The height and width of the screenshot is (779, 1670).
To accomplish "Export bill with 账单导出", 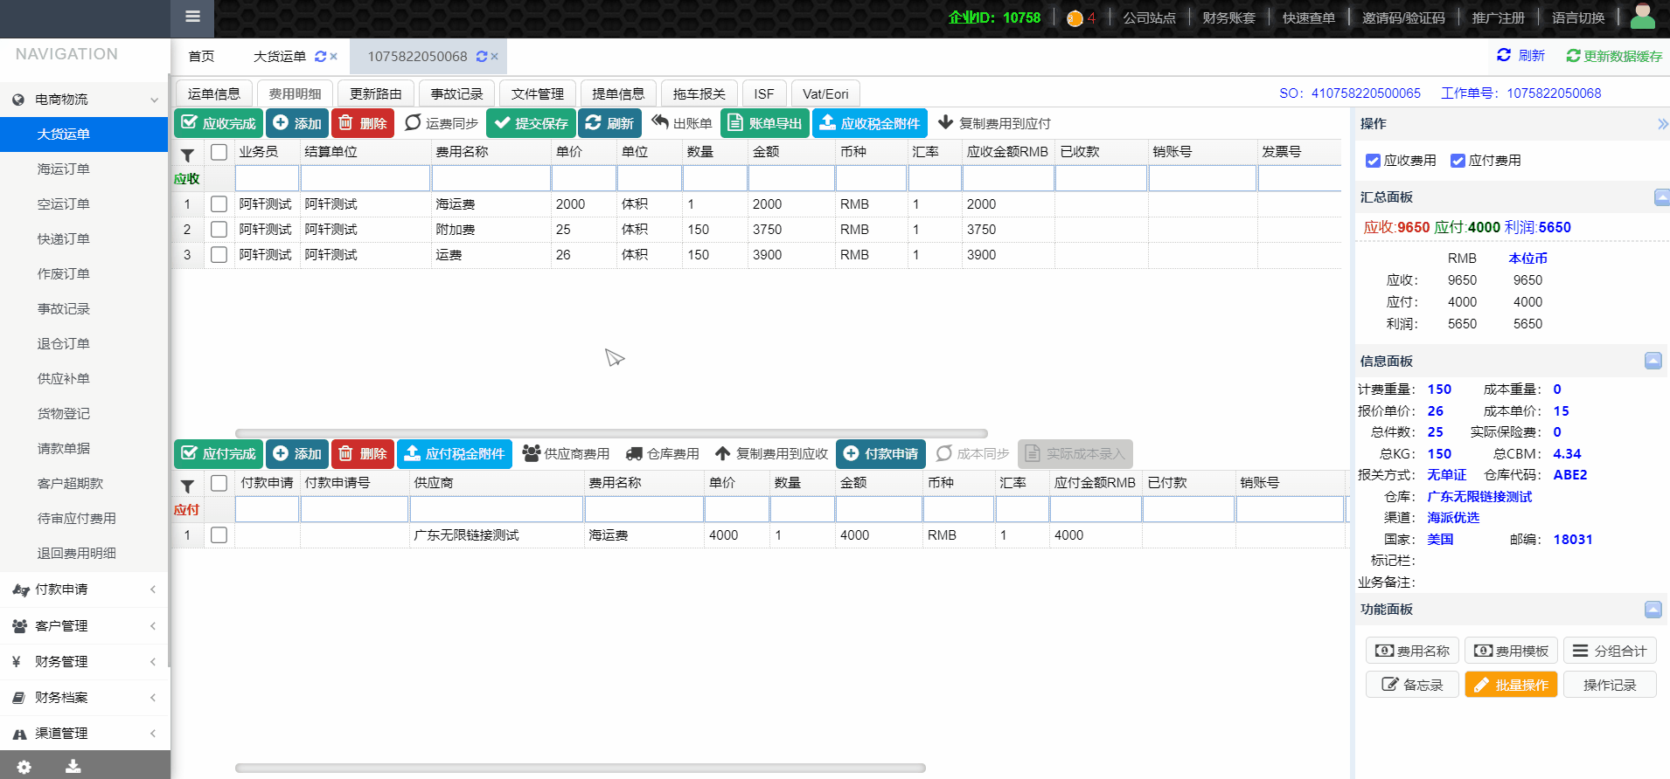I will pyautogui.click(x=765, y=123).
